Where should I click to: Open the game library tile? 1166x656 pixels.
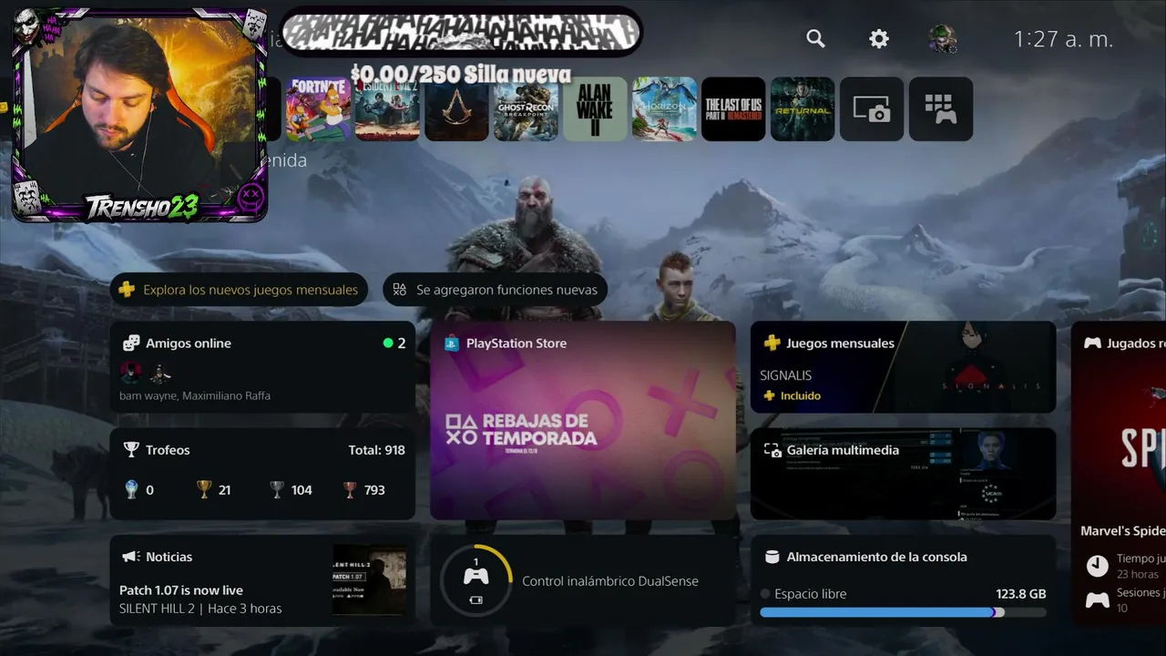pos(941,109)
